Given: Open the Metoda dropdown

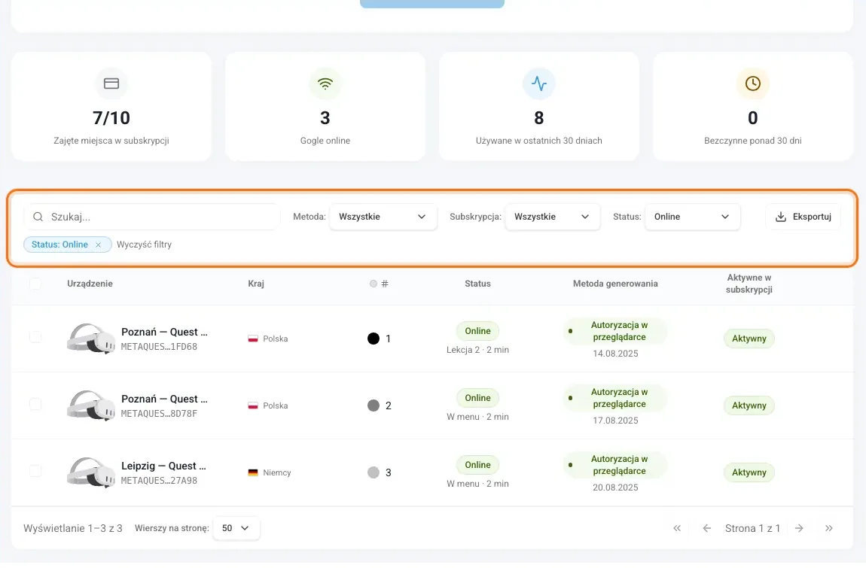Looking at the screenshot, I should (383, 217).
